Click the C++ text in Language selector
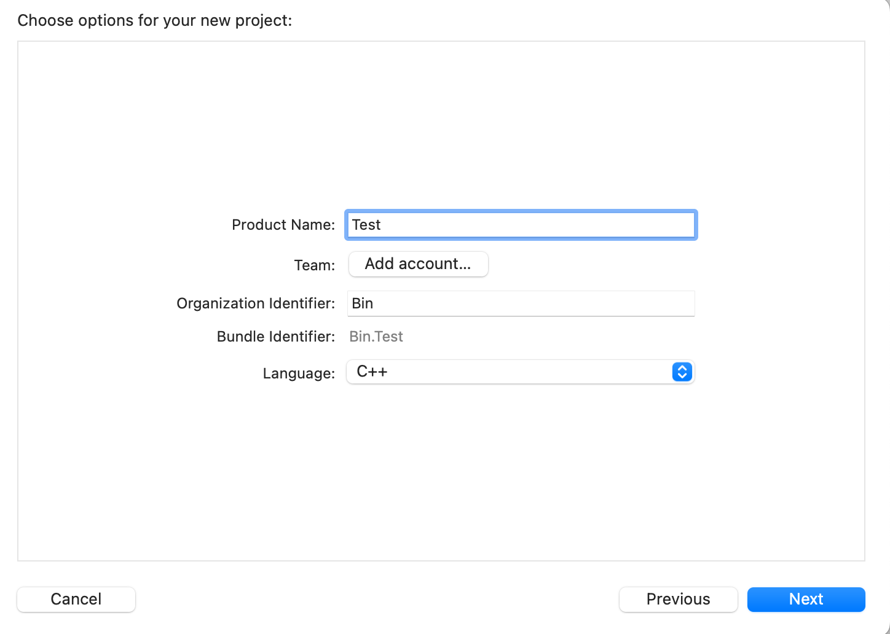The image size is (890, 634). [372, 372]
